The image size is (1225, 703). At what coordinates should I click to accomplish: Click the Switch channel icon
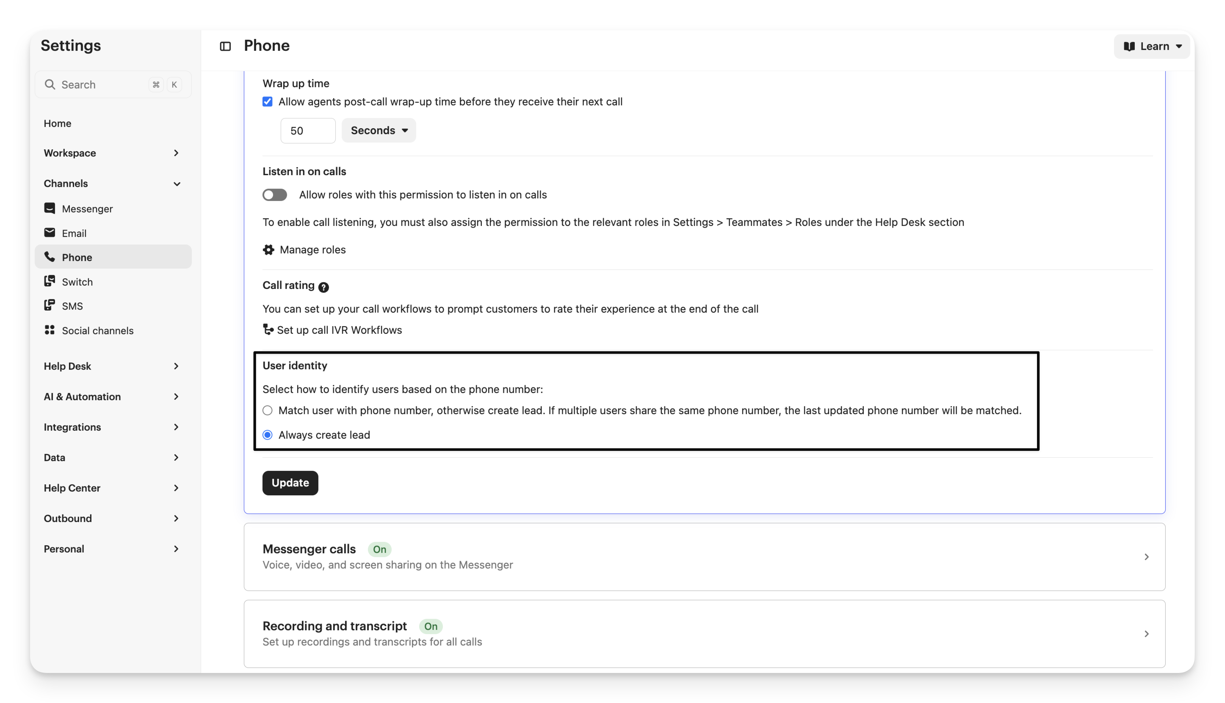coord(50,281)
